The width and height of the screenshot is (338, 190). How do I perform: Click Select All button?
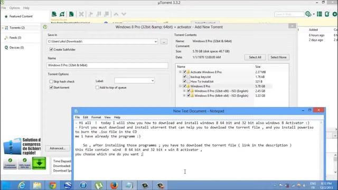tap(255, 58)
